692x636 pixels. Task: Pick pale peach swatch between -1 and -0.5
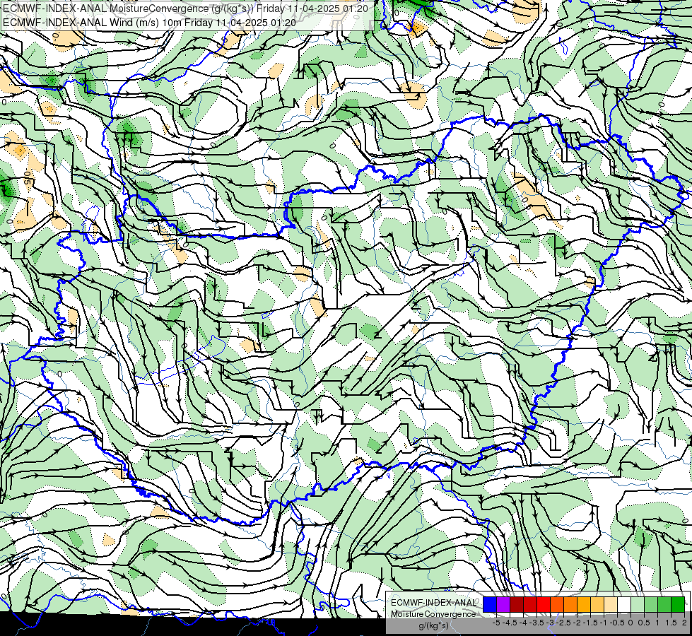click(611, 604)
